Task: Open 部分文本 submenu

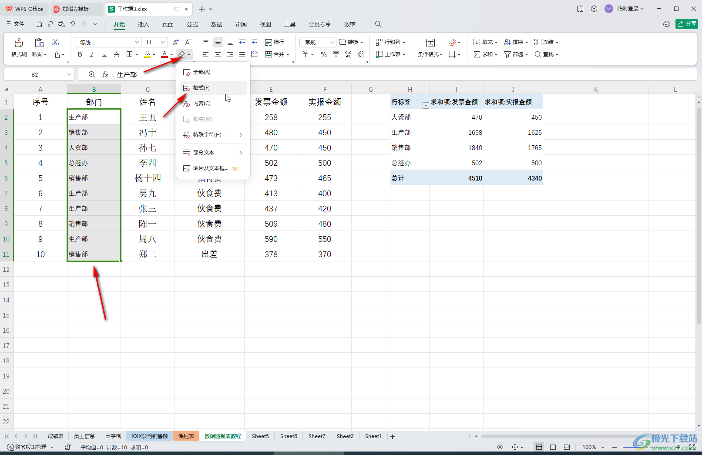Action: coord(213,153)
